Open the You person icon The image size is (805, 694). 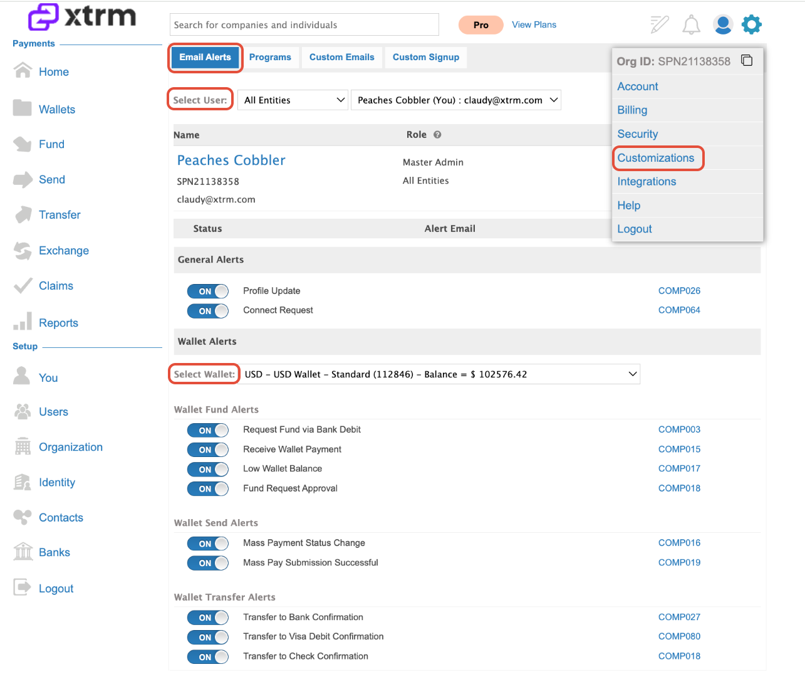[22, 376]
